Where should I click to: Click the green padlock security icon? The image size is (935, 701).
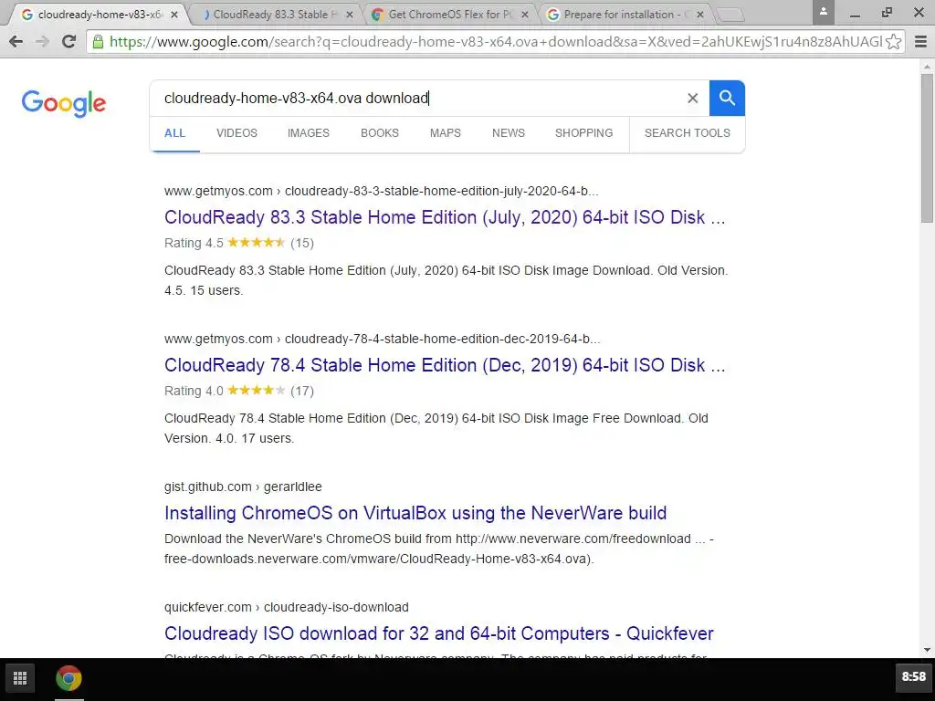point(98,41)
